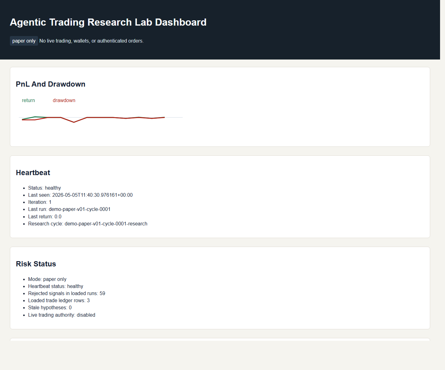Click the Agentic Trading Research Lab Dashboard title

(108, 22)
